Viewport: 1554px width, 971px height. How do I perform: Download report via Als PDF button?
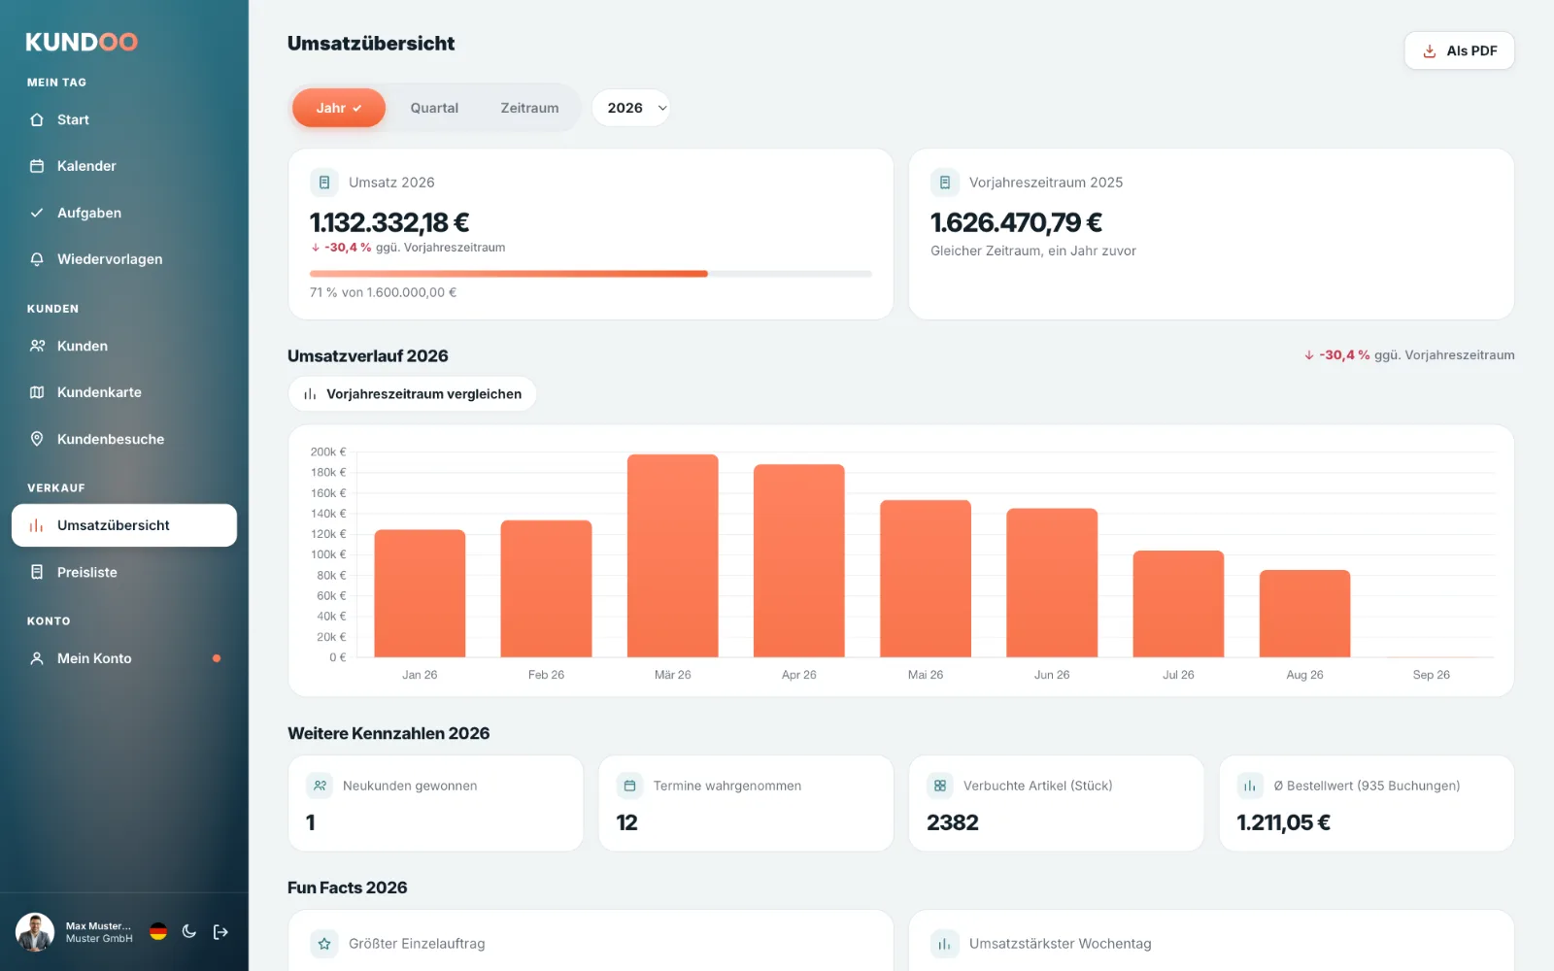1459,50
